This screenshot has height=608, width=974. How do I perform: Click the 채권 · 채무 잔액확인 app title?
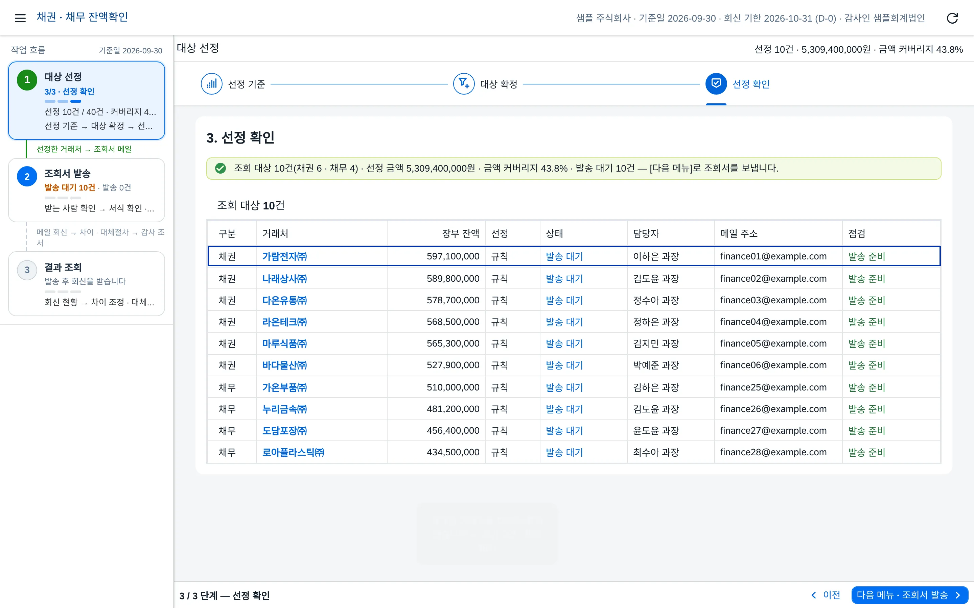pyautogui.click(x=82, y=17)
